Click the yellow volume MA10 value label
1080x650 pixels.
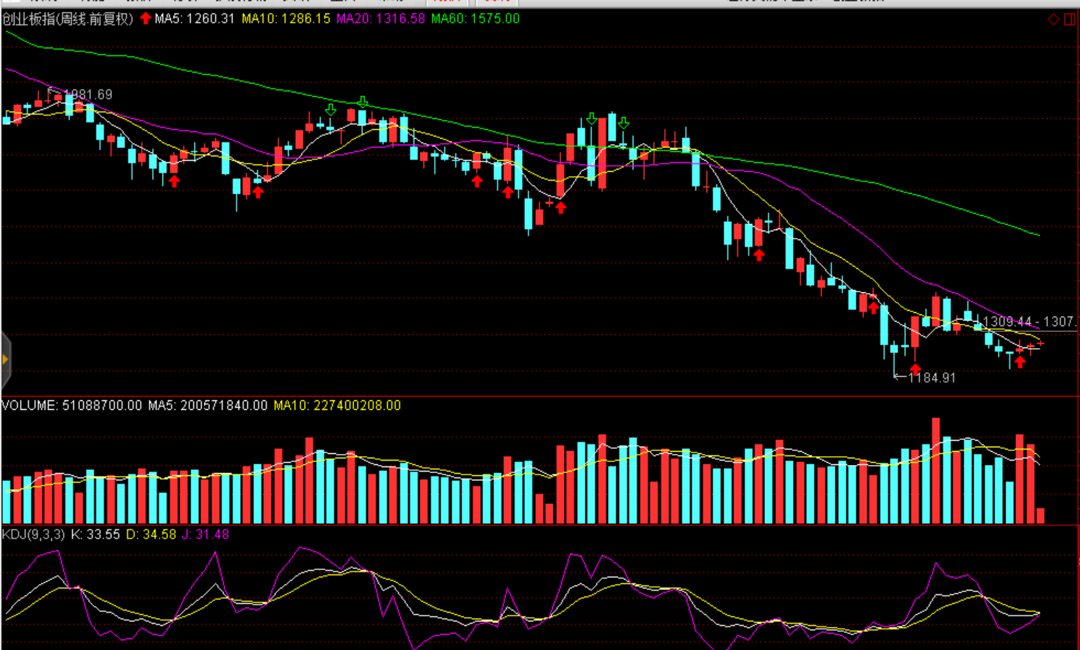click(x=337, y=405)
